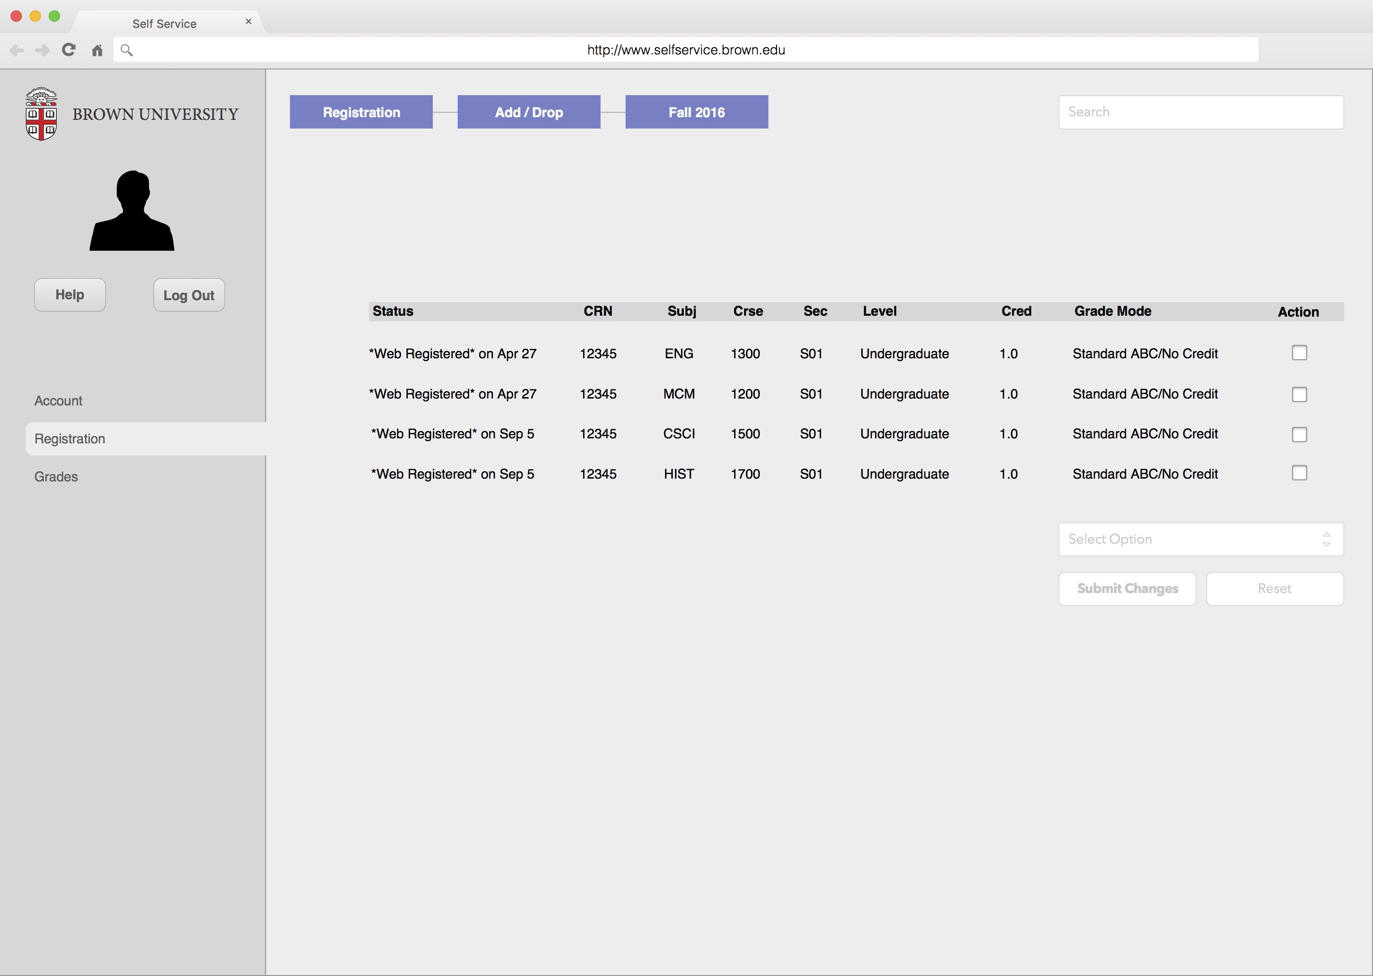Open Help
Image resolution: width=1373 pixels, height=976 pixels.
click(x=70, y=295)
